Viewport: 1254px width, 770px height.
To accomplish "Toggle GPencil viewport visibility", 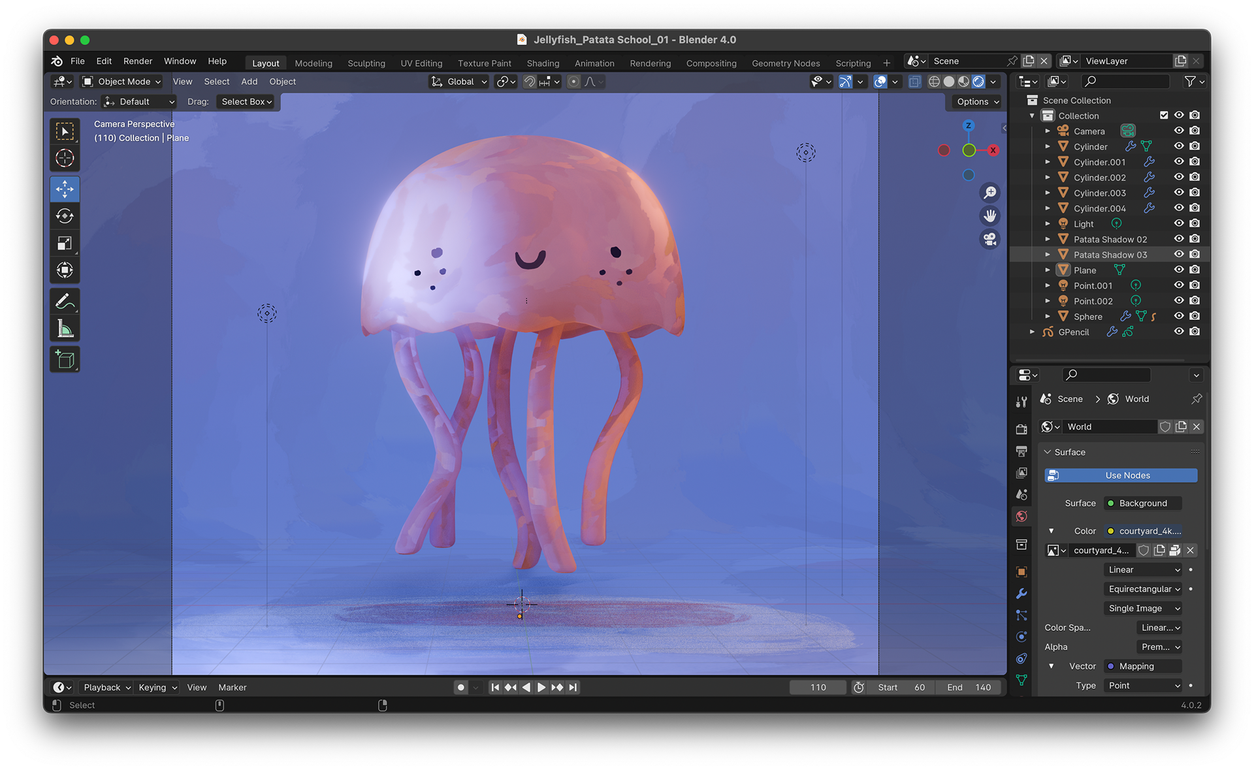I will click(x=1179, y=332).
